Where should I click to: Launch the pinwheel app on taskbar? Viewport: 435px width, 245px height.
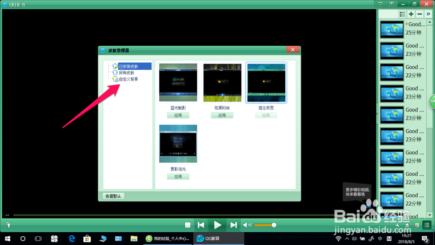(x=54, y=238)
